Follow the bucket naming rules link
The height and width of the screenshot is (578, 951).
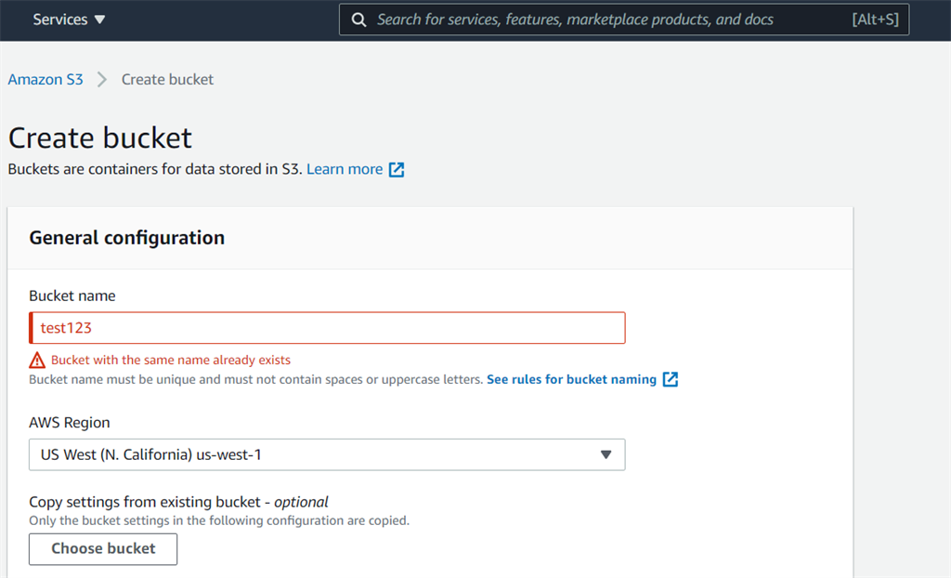pyautogui.click(x=572, y=379)
